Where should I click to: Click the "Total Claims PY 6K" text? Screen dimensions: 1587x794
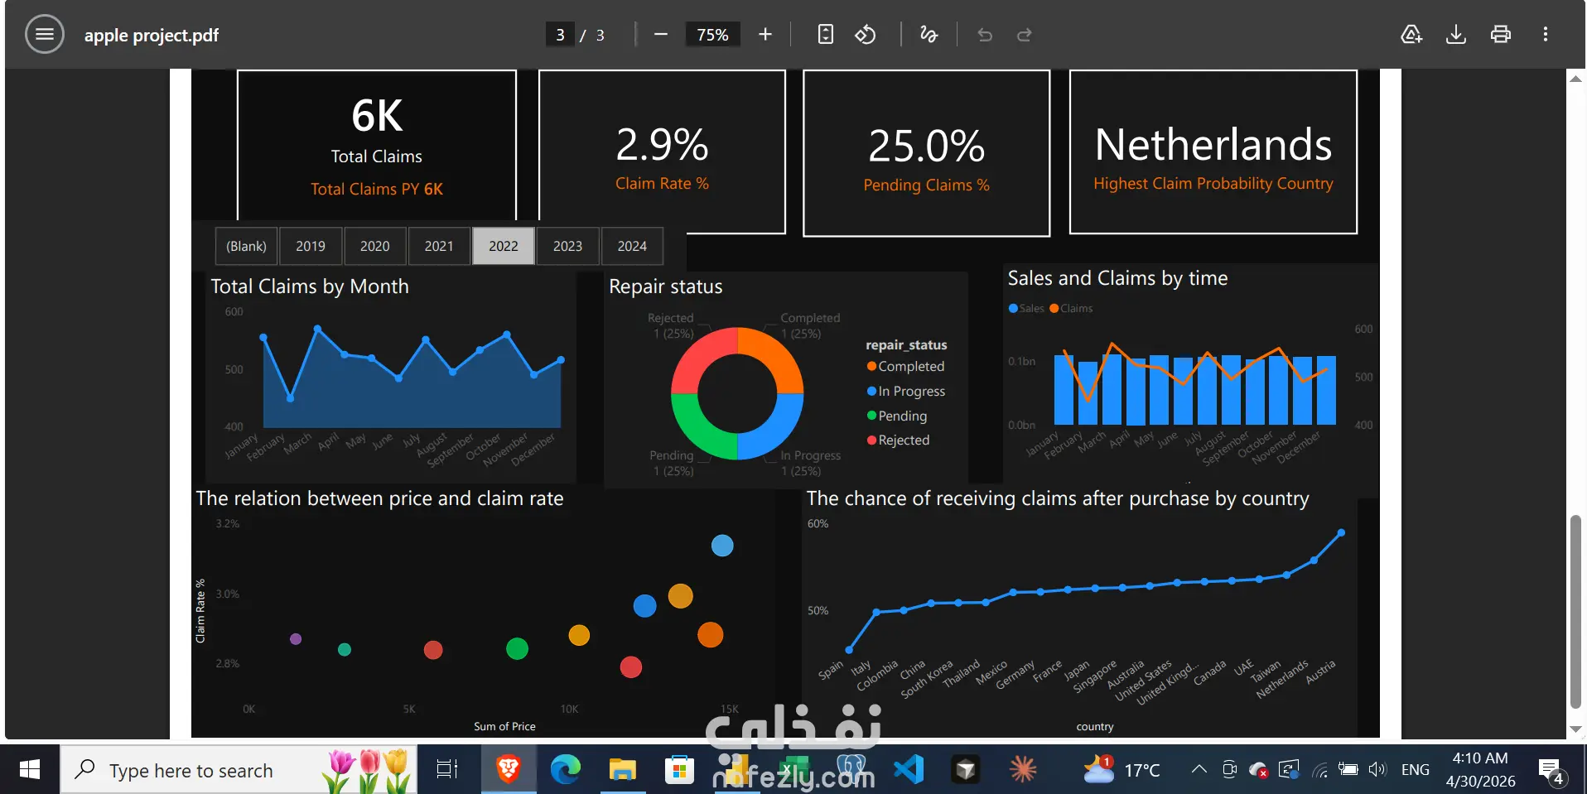point(377,189)
